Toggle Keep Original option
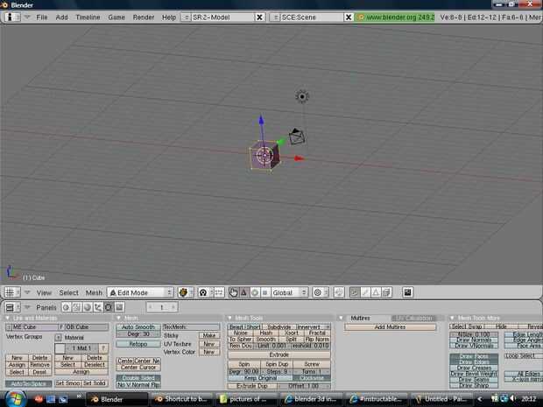The height and width of the screenshot is (407, 543). tap(260, 378)
